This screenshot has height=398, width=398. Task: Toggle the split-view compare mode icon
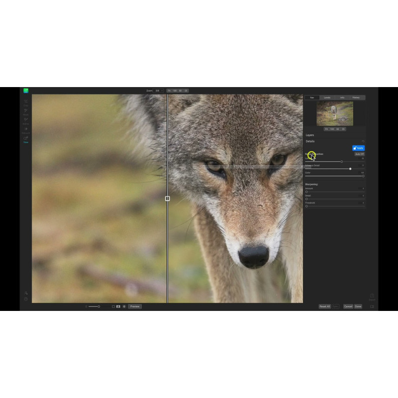click(118, 306)
